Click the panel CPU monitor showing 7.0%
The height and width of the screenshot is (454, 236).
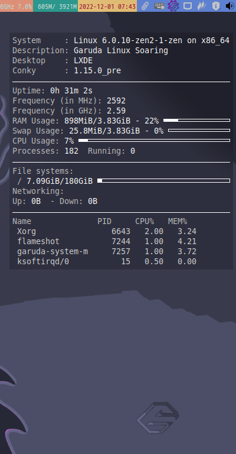point(16,6)
